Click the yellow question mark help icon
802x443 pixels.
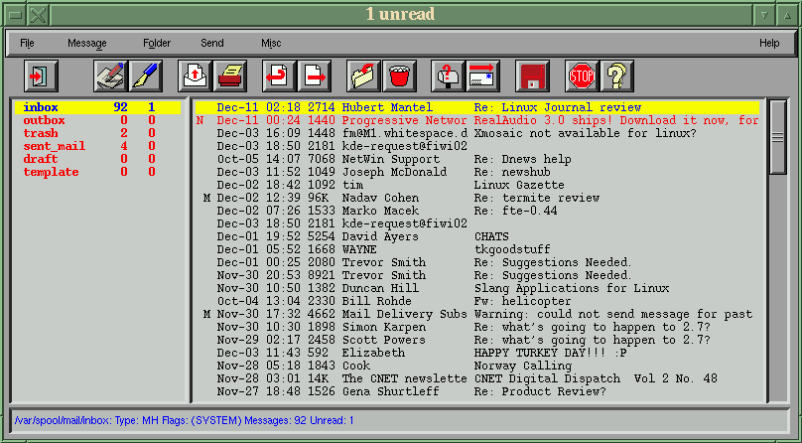click(616, 75)
